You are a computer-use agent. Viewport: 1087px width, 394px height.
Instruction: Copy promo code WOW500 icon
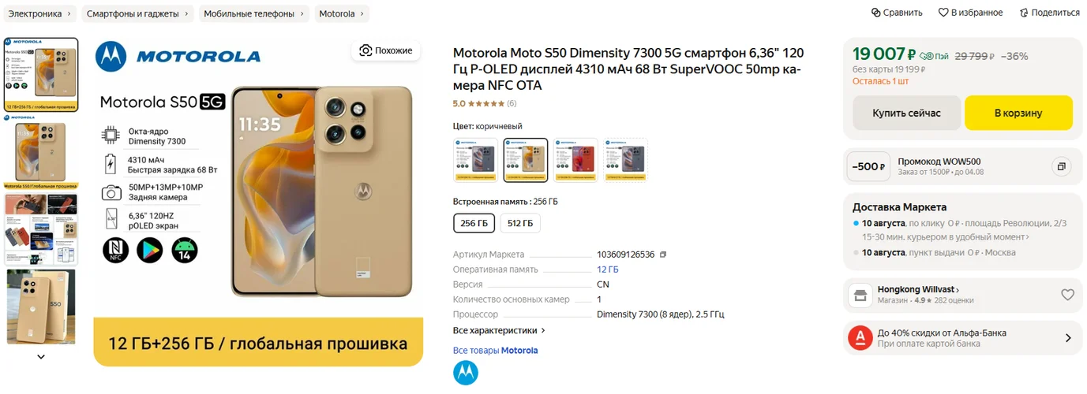(x=1062, y=166)
